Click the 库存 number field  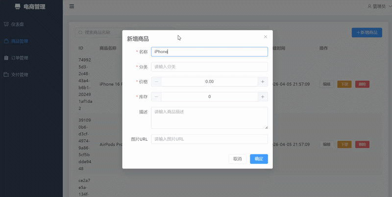pos(209,97)
